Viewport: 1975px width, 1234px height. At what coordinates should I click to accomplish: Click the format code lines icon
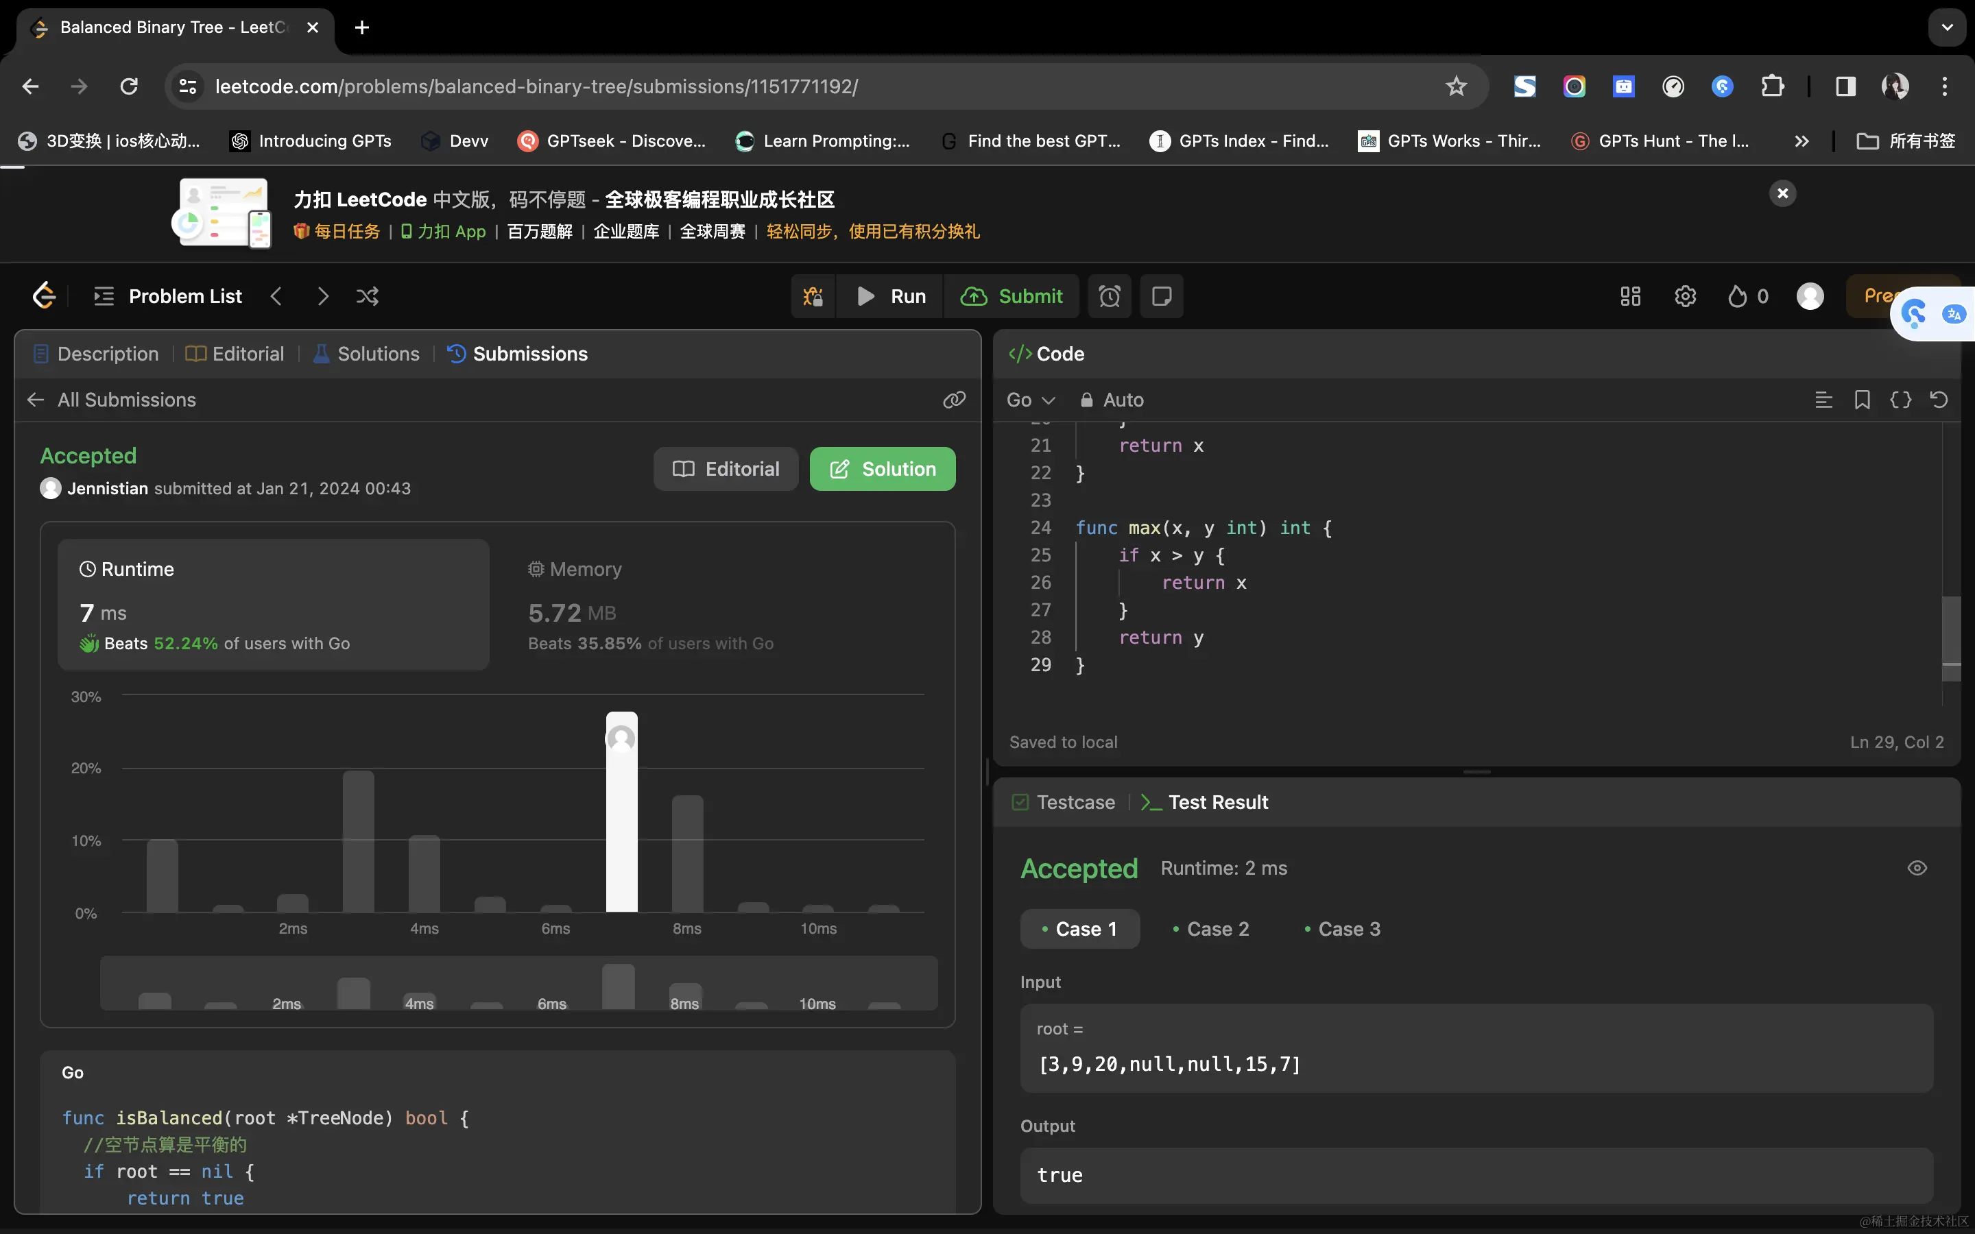(1823, 400)
